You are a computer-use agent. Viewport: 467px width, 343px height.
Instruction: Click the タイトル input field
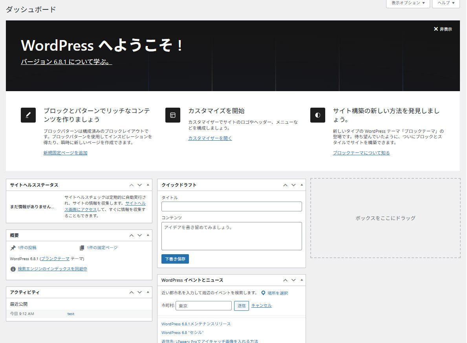pos(232,207)
